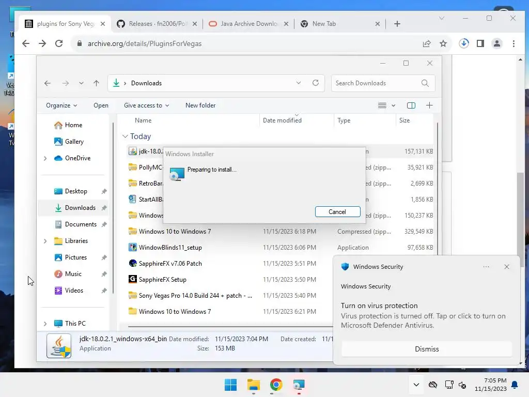Open Give access to dropdown

[x=146, y=105]
